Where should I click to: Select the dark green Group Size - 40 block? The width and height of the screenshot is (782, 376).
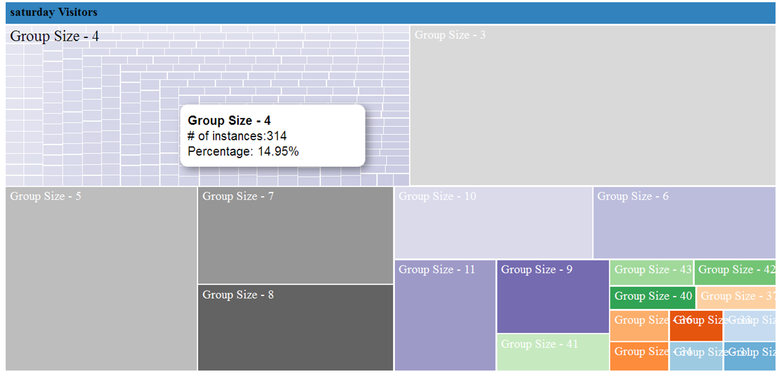point(652,298)
